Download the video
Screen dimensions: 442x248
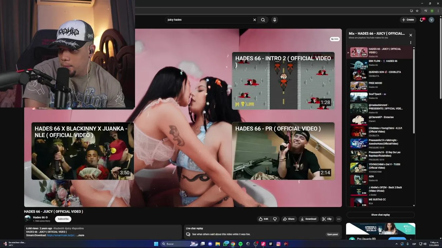308,219
